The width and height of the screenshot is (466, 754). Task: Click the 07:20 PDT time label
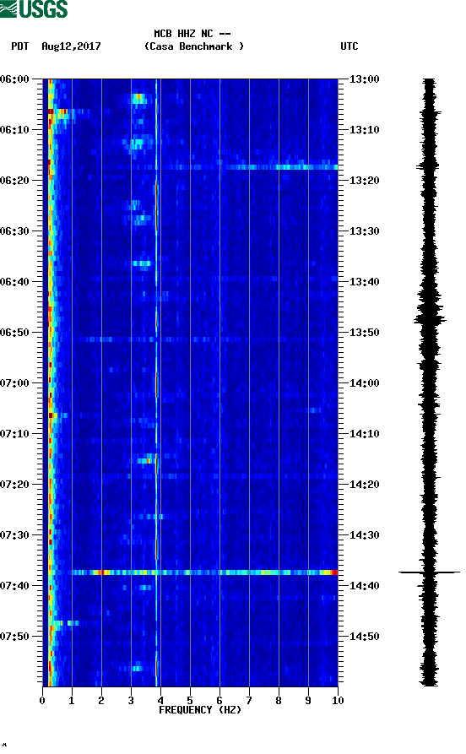tap(15, 485)
